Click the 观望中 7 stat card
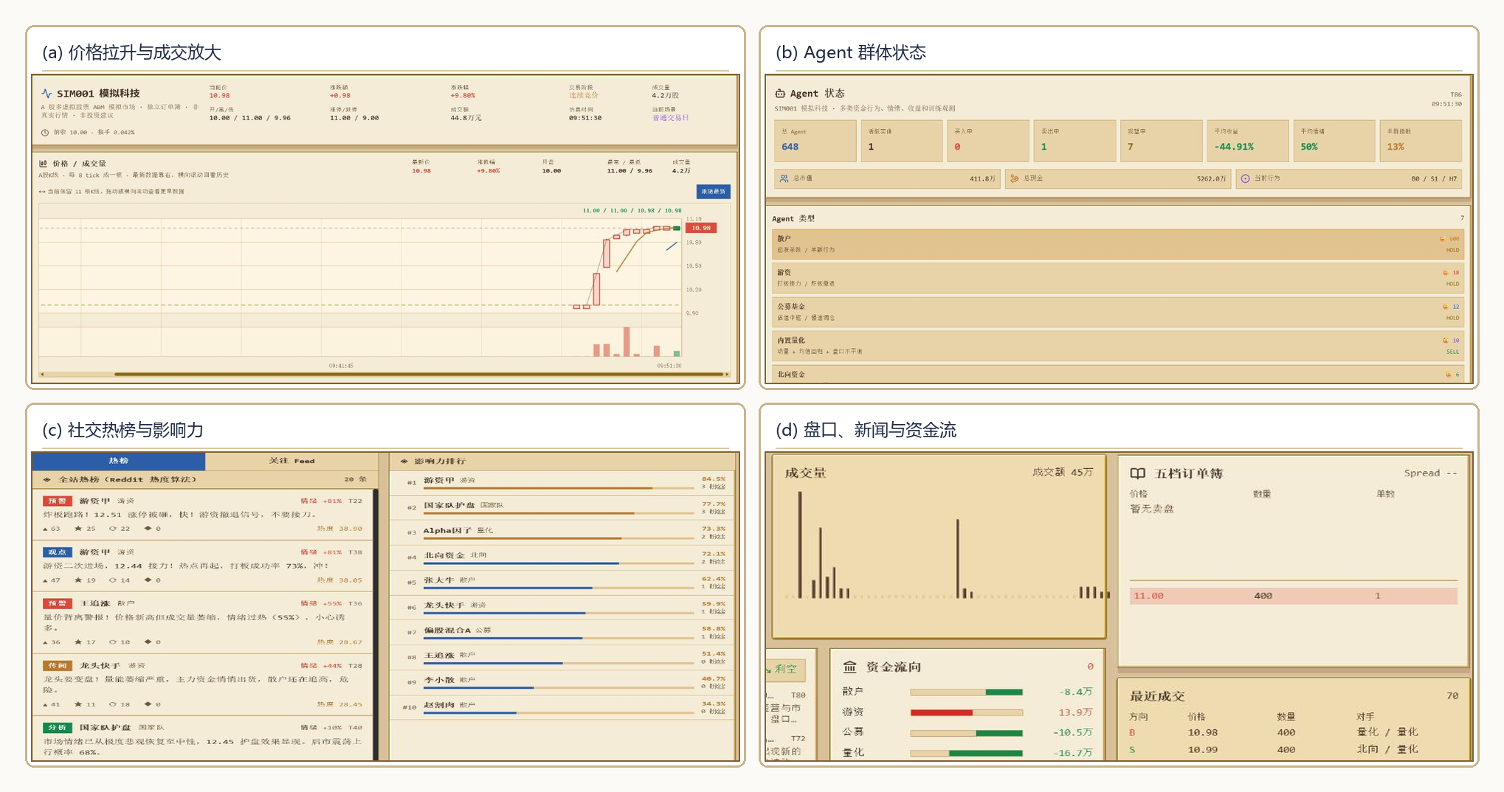 (1161, 140)
